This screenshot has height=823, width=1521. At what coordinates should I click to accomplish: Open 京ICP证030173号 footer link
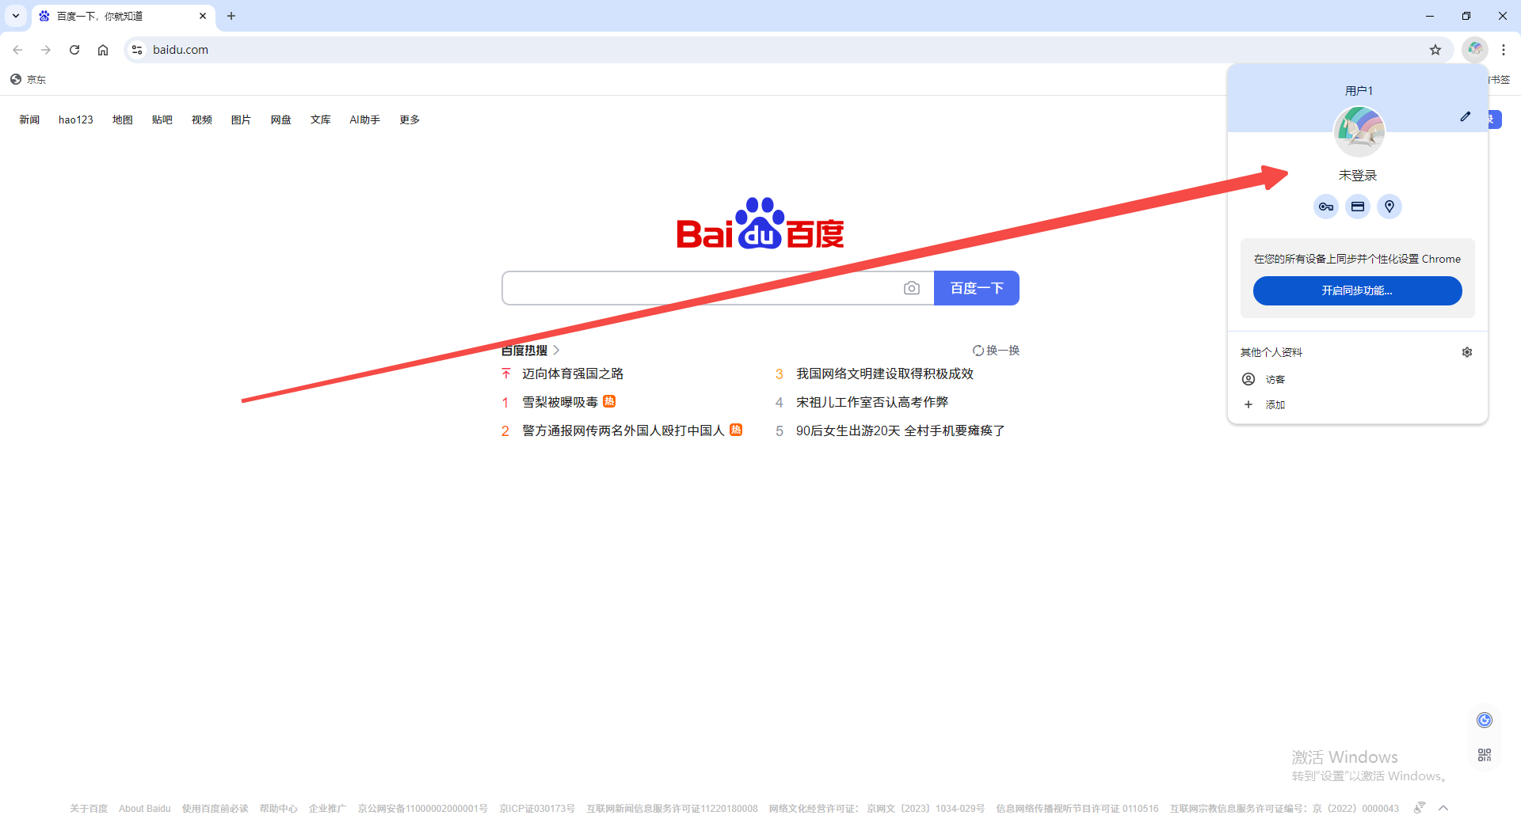537,808
